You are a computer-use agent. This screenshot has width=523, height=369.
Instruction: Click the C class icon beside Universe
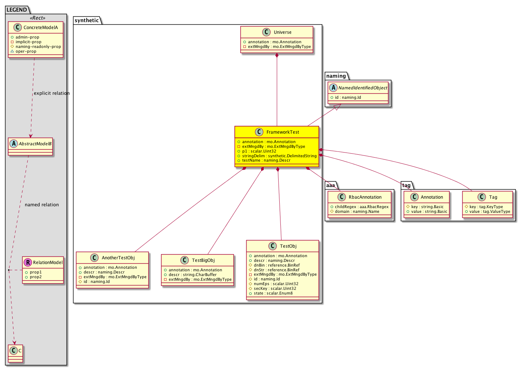tap(267, 32)
